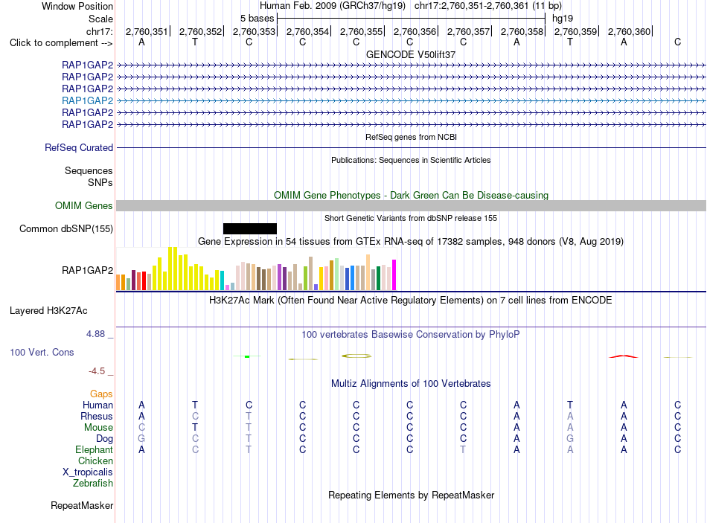Click the SNPs track label
The image size is (707, 523).
[x=100, y=182]
